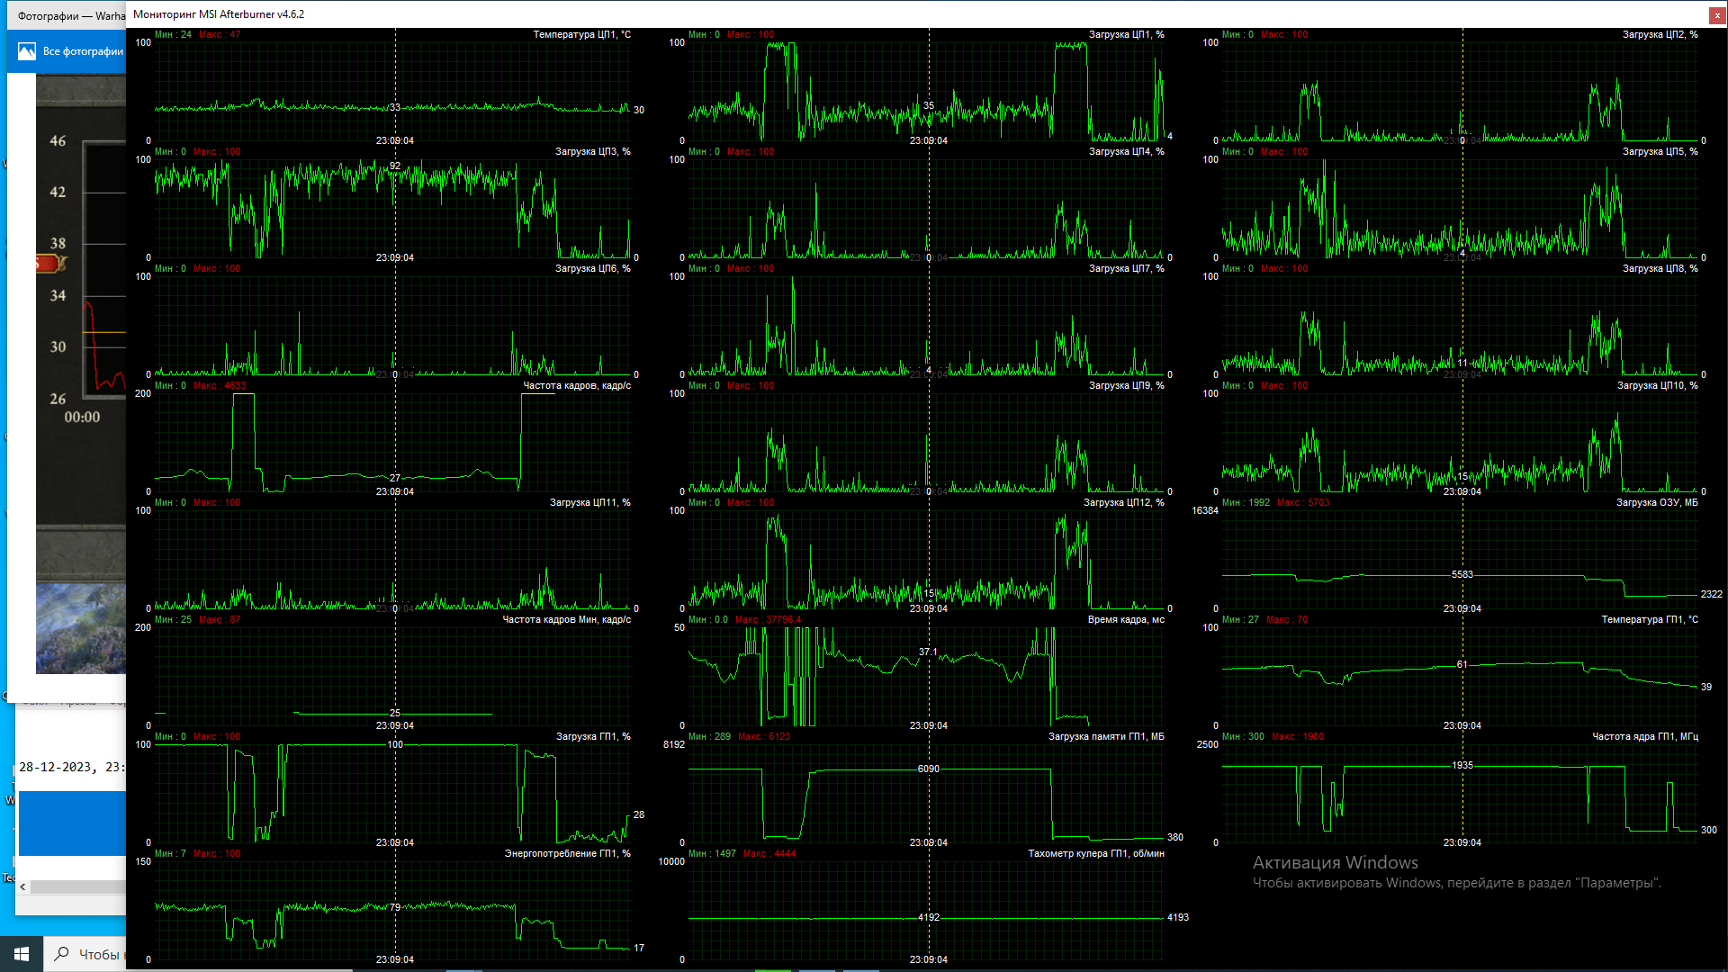Open the Windows Start menu

[x=22, y=954]
